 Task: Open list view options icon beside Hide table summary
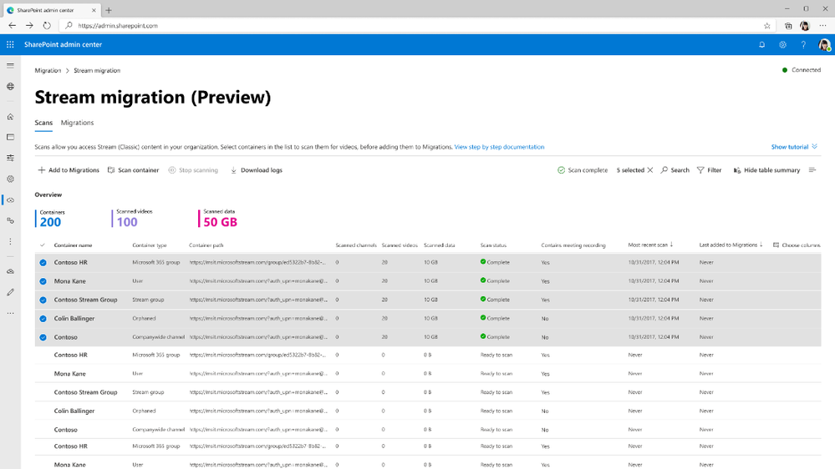point(812,170)
